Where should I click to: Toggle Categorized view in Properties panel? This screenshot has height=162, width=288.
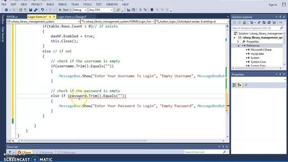[234, 85]
